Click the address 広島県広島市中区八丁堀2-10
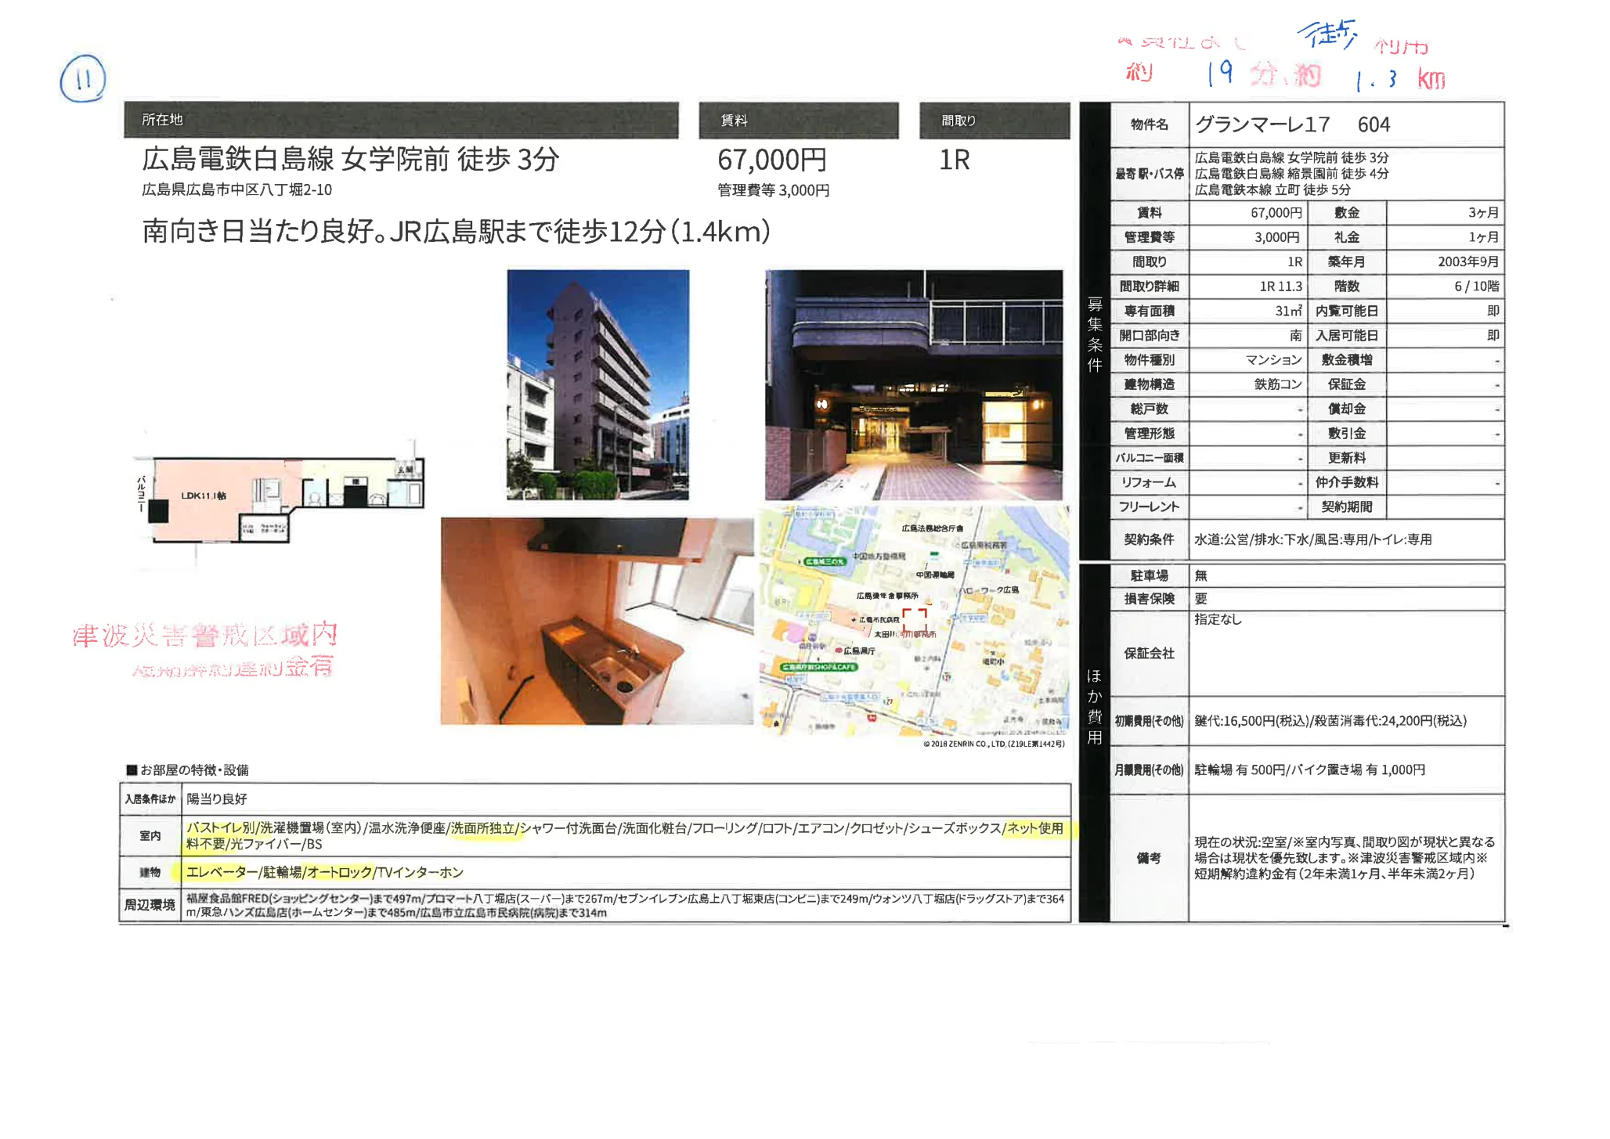Screen dimensions: 1610x1139 click(x=237, y=189)
